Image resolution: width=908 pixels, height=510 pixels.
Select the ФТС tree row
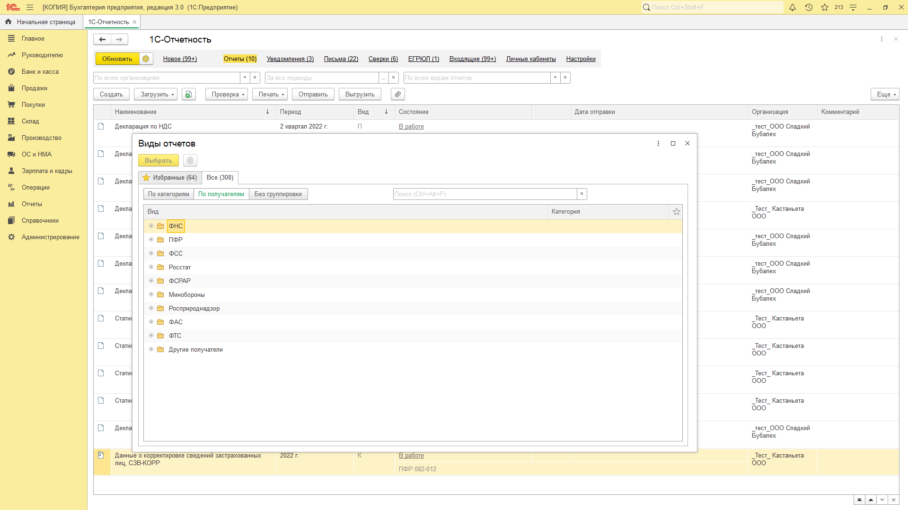click(x=413, y=336)
